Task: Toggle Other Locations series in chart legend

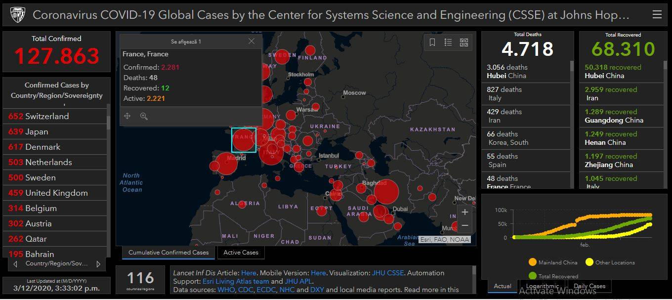Action: click(589, 262)
